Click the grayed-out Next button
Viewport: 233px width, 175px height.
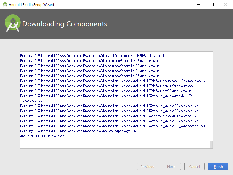(x=171, y=167)
